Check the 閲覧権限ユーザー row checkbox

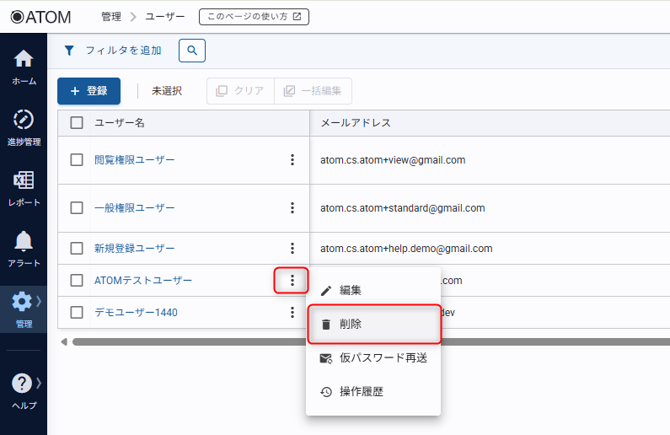77,160
